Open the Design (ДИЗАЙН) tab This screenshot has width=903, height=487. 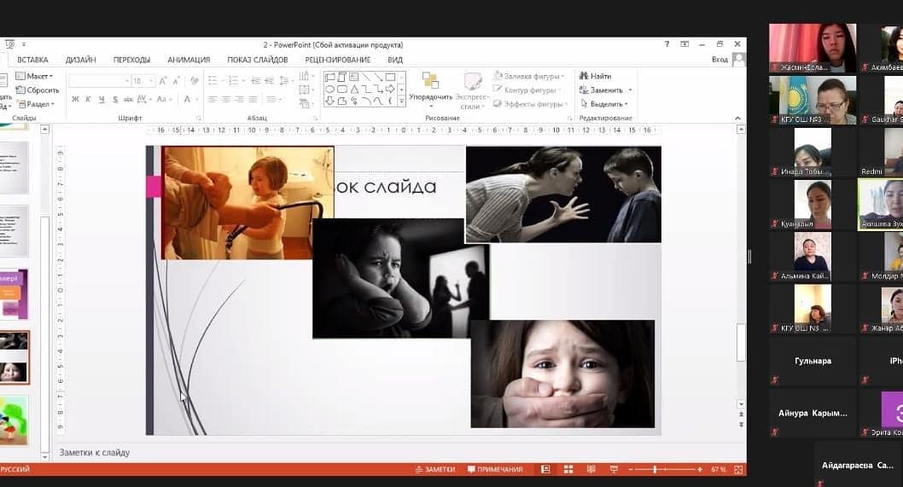click(80, 60)
